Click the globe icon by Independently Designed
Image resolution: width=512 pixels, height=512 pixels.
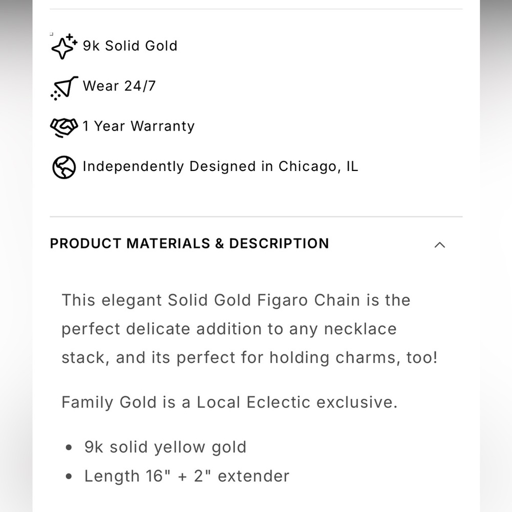coord(64,167)
